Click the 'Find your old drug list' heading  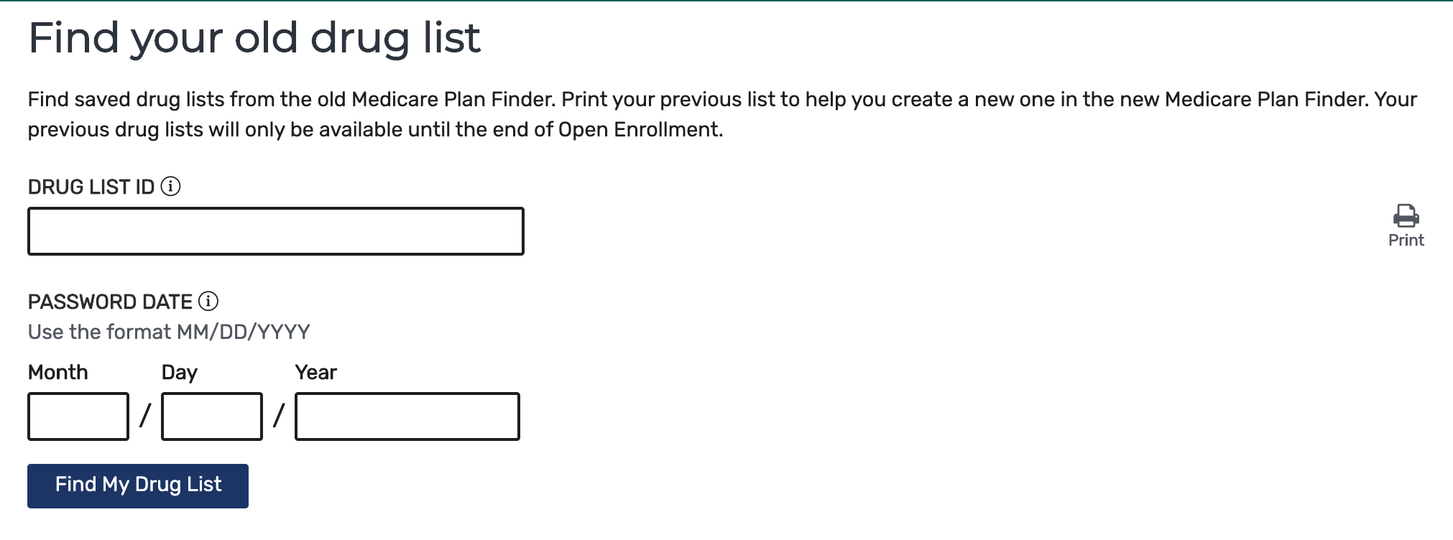coord(254,38)
